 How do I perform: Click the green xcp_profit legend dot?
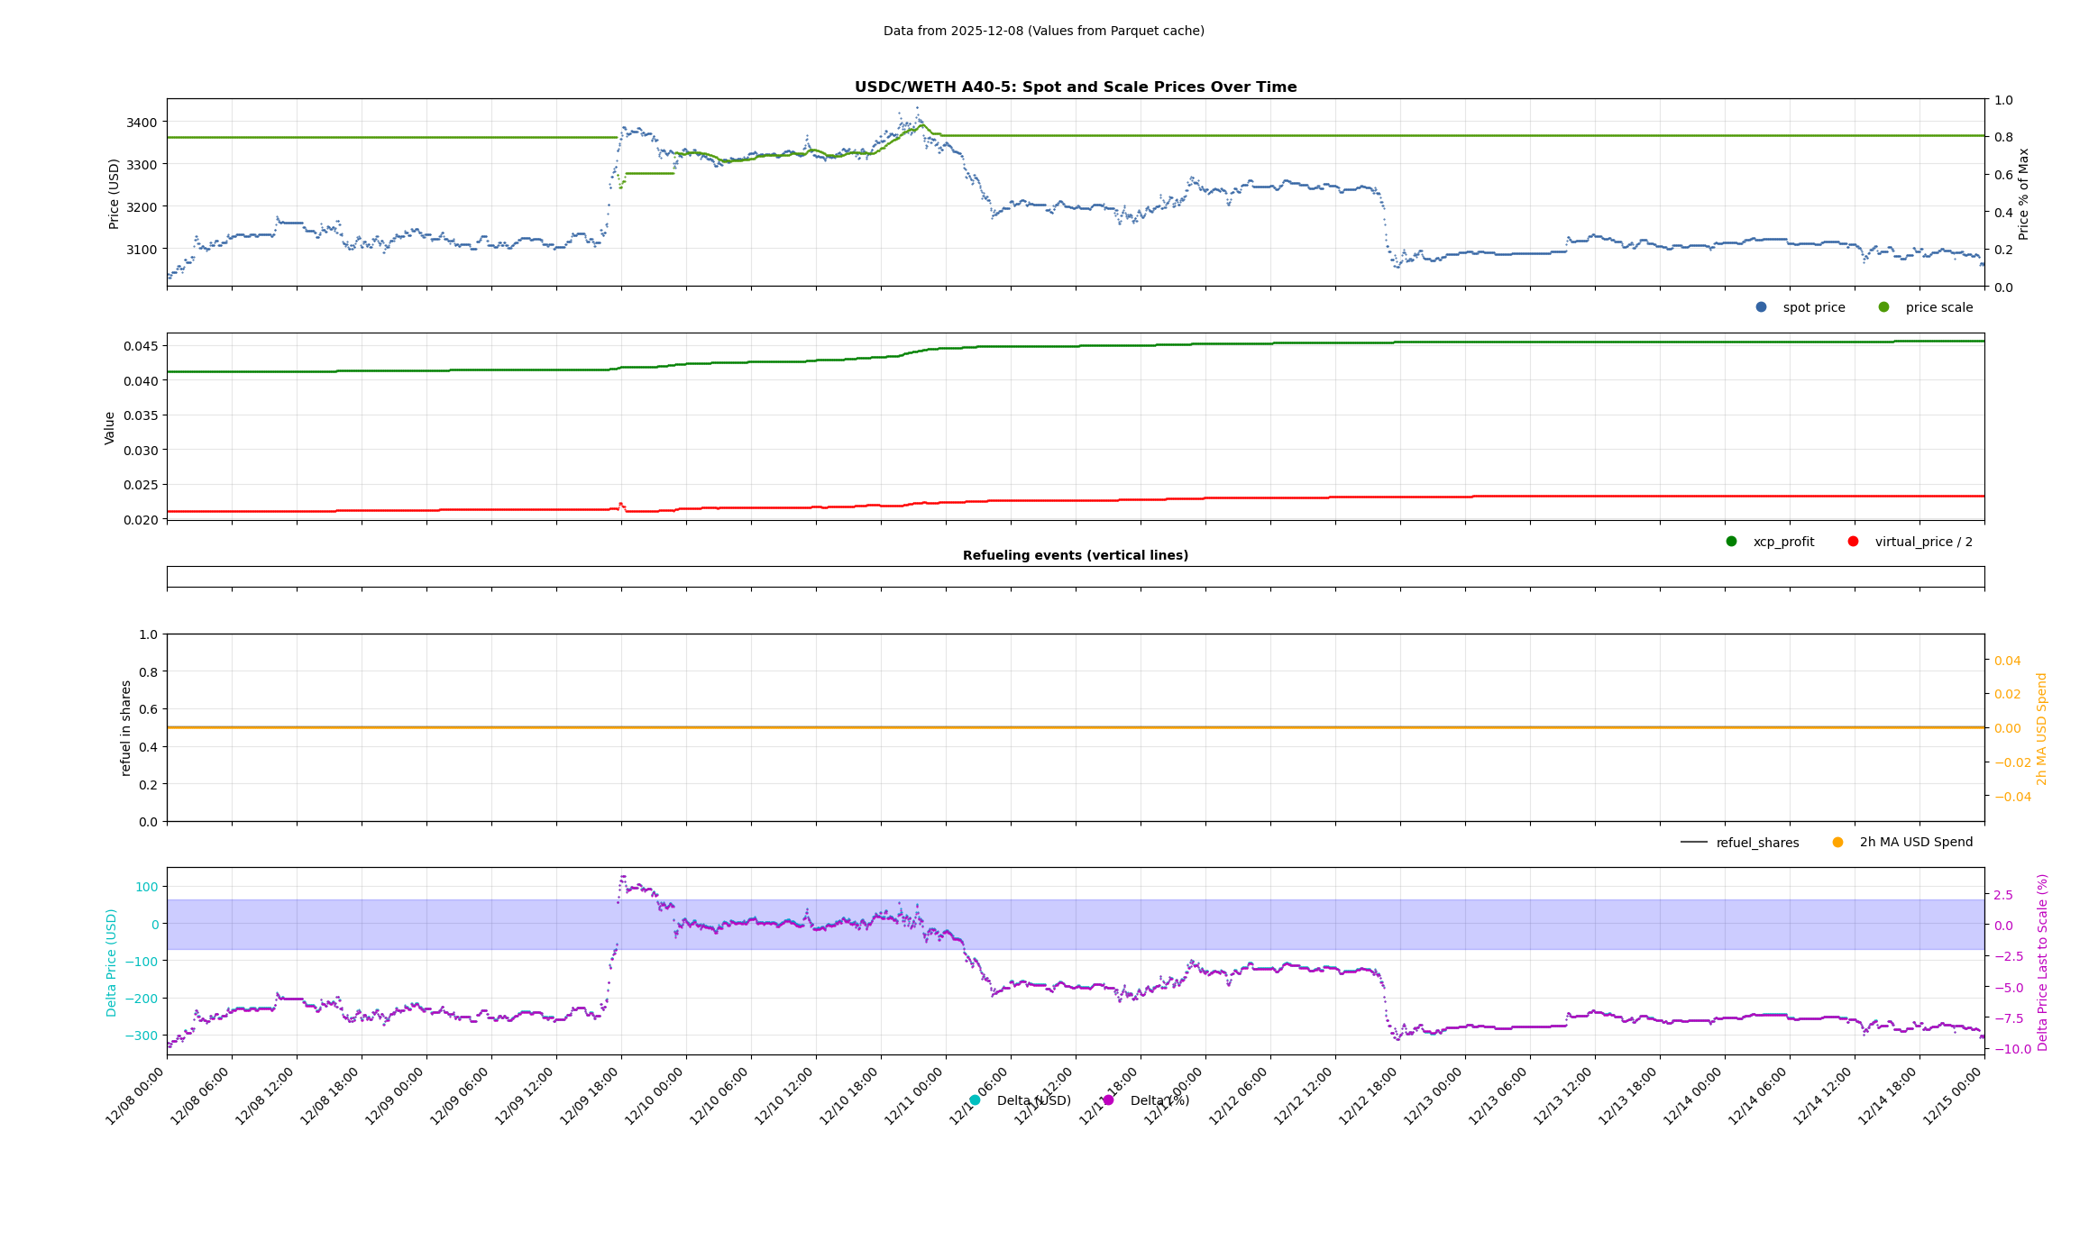coord(1731,542)
